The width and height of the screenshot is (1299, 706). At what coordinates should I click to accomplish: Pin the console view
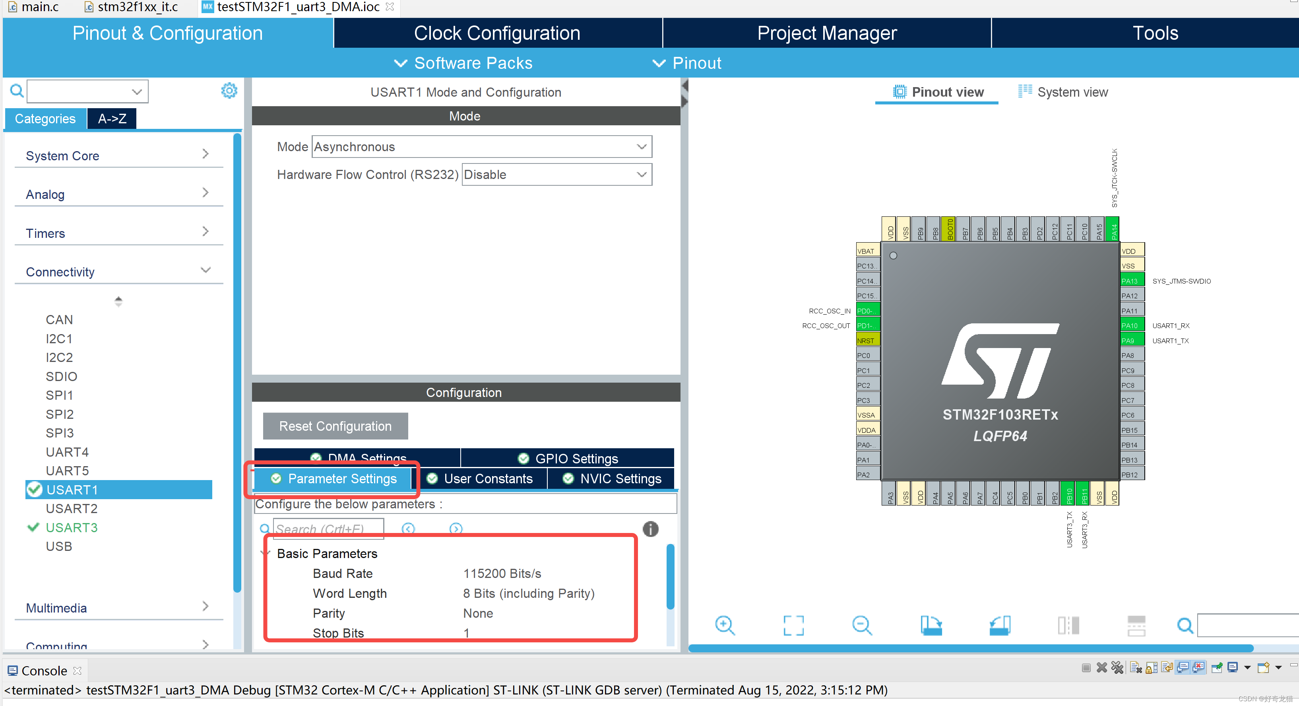click(x=1217, y=668)
